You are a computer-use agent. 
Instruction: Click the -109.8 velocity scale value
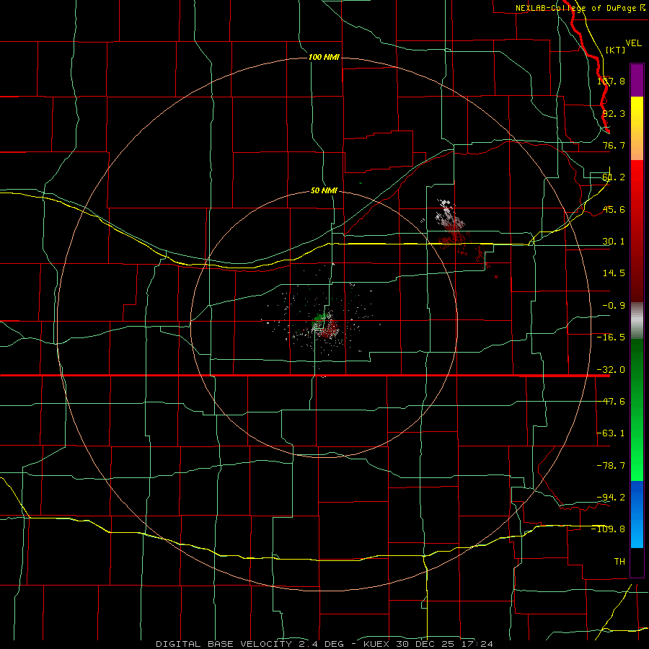(x=609, y=529)
